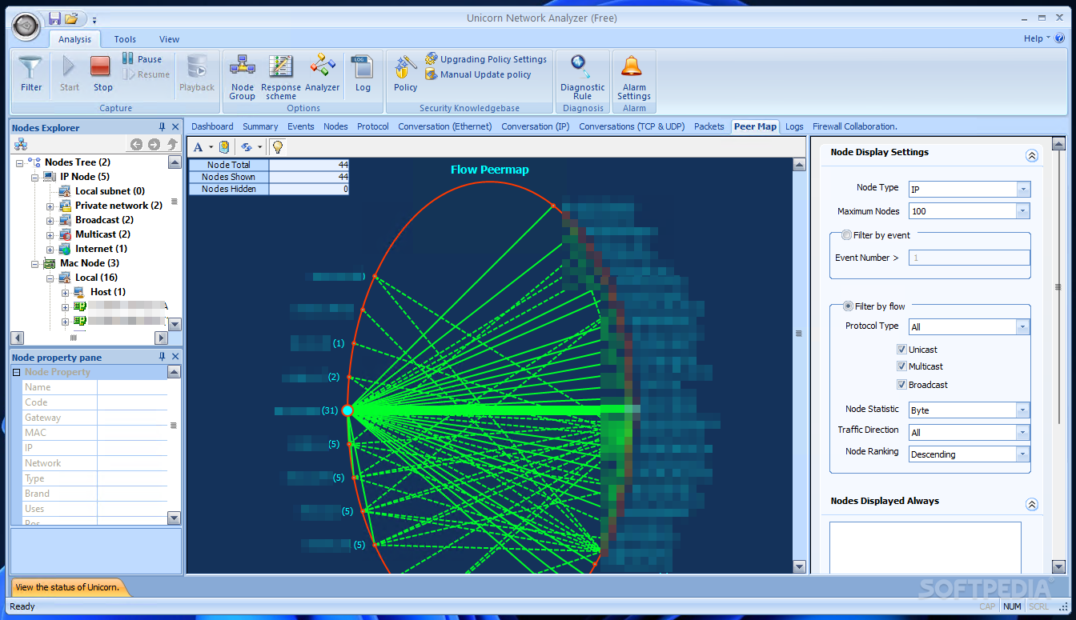The width and height of the screenshot is (1076, 620).
Task: Open Upgrading Policy Settings
Action: click(x=486, y=59)
